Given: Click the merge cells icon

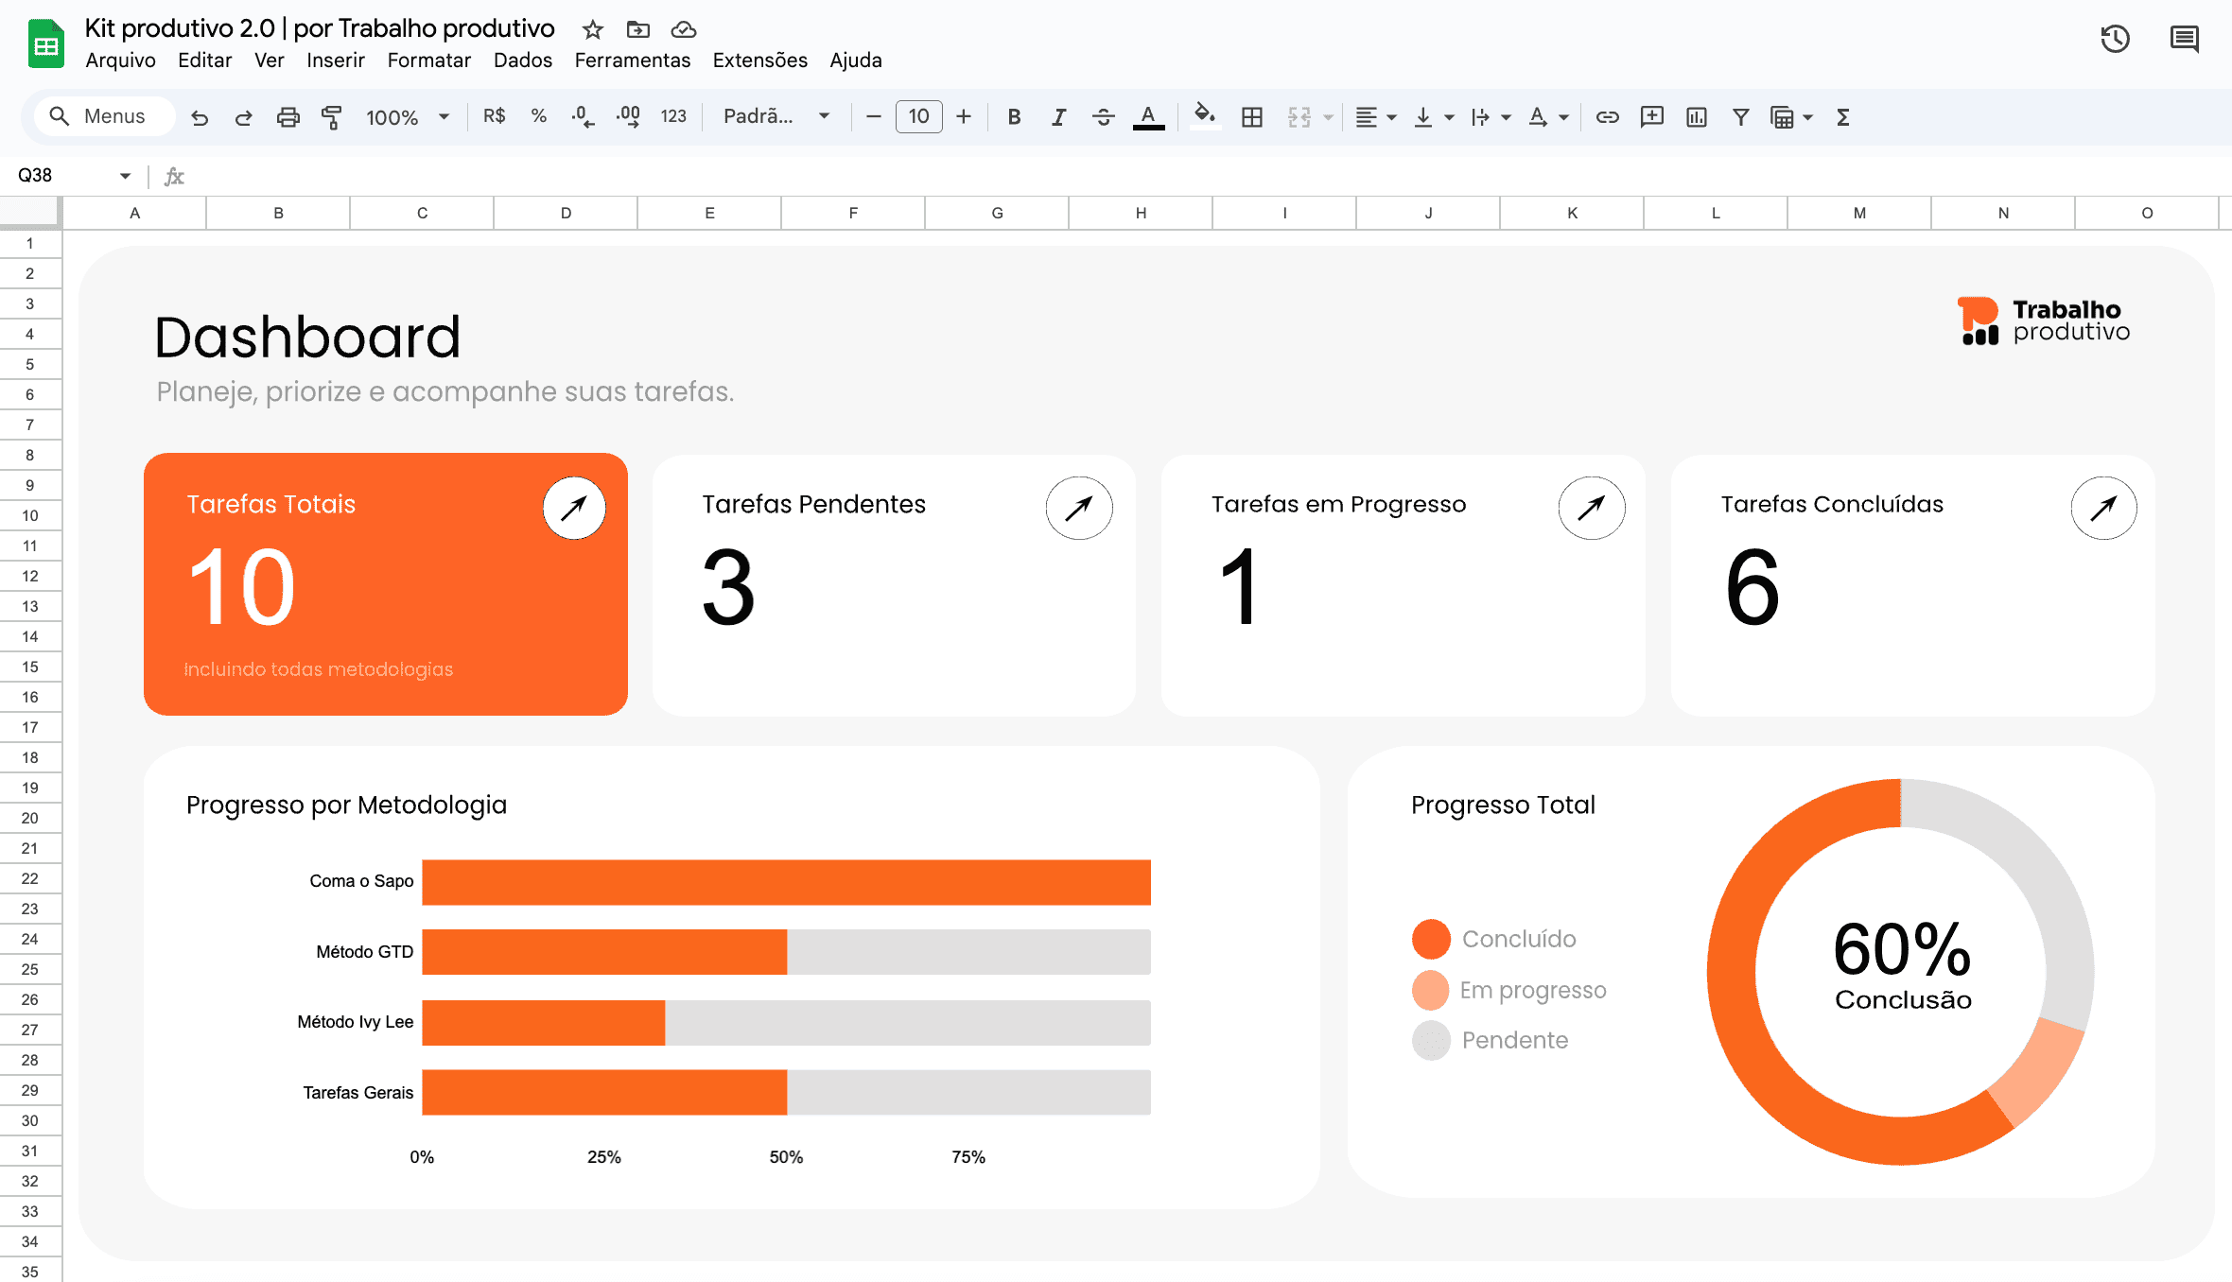Looking at the screenshot, I should (x=1299, y=117).
